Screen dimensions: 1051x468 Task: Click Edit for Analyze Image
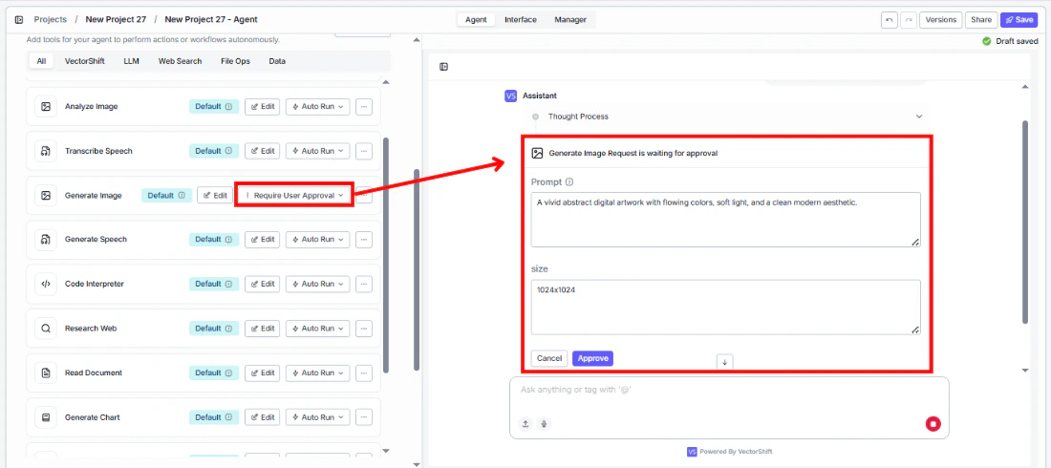pyautogui.click(x=262, y=107)
